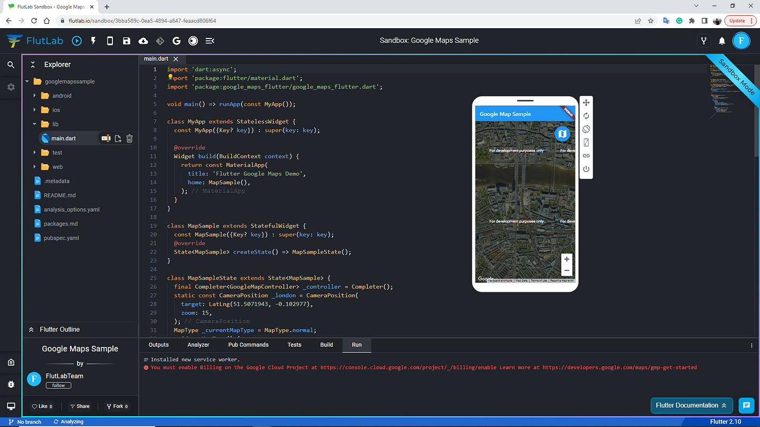This screenshot has height=427, width=760.
Task: Open packages.md file
Action: point(61,224)
